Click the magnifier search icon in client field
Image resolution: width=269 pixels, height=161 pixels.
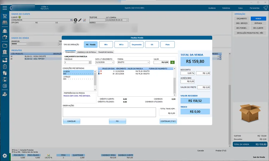pos(71,20)
